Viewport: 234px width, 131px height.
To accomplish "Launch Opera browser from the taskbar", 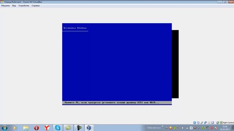I will coord(37,128).
